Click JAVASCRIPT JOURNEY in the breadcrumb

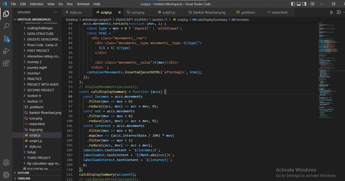[x=132, y=20]
